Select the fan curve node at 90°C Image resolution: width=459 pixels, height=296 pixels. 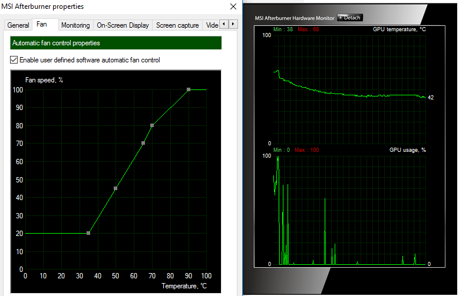click(x=189, y=89)
